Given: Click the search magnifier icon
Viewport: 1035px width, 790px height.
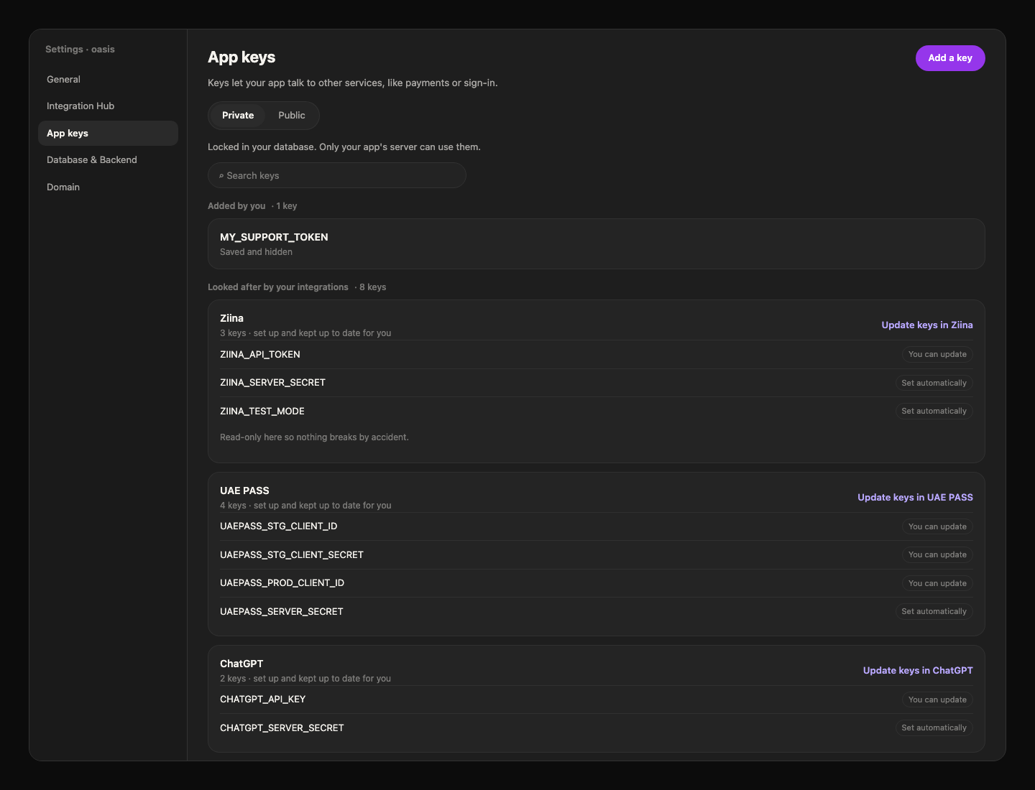Looking at the screenshot, I should click(221, 176).
